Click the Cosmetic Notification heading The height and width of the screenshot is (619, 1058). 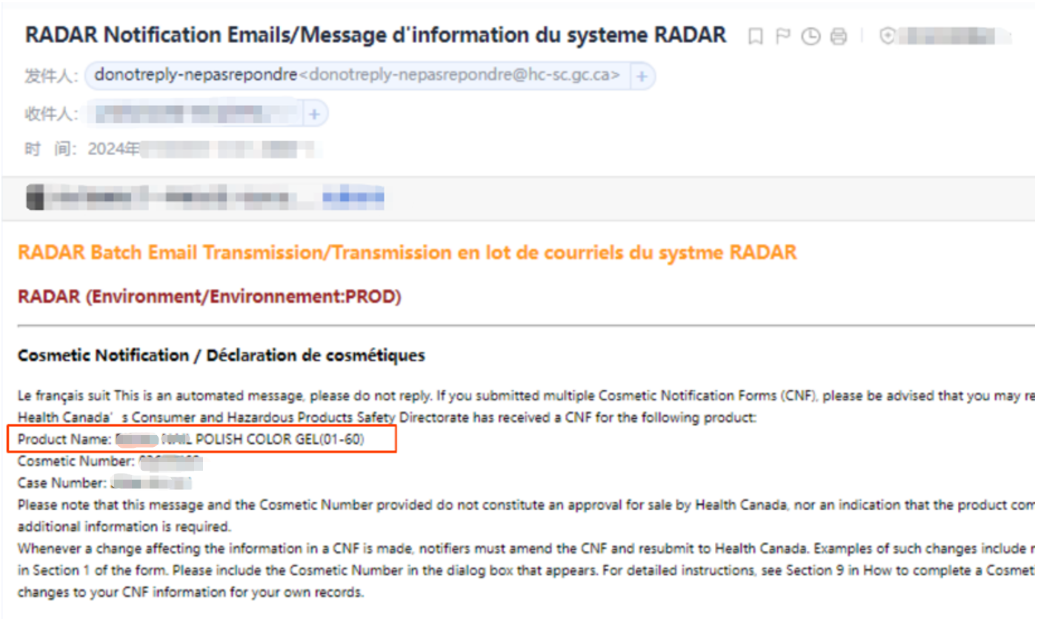pyautogui.click(x=221, y=356)
